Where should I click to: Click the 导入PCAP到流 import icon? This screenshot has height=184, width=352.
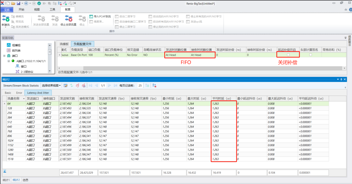(x=91, y=16)
